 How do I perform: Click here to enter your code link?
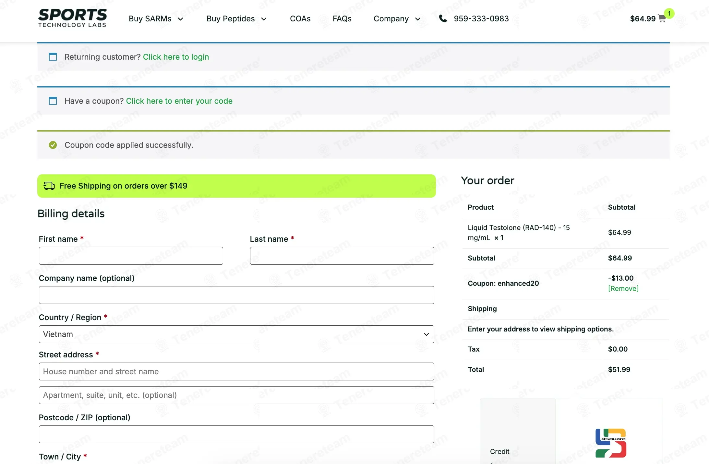(x=179, y=101)
